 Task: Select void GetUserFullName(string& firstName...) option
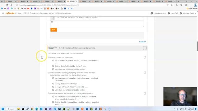[x=53, y=78]
